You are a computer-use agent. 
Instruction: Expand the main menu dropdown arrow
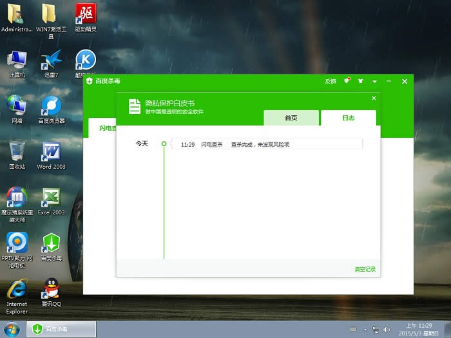pos(374,82)
